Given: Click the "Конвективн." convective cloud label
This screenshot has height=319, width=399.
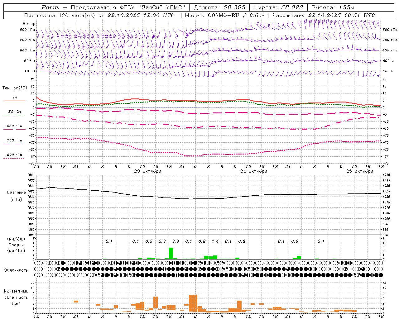Looking at the screenshot, I should click(x=16, y=291).
